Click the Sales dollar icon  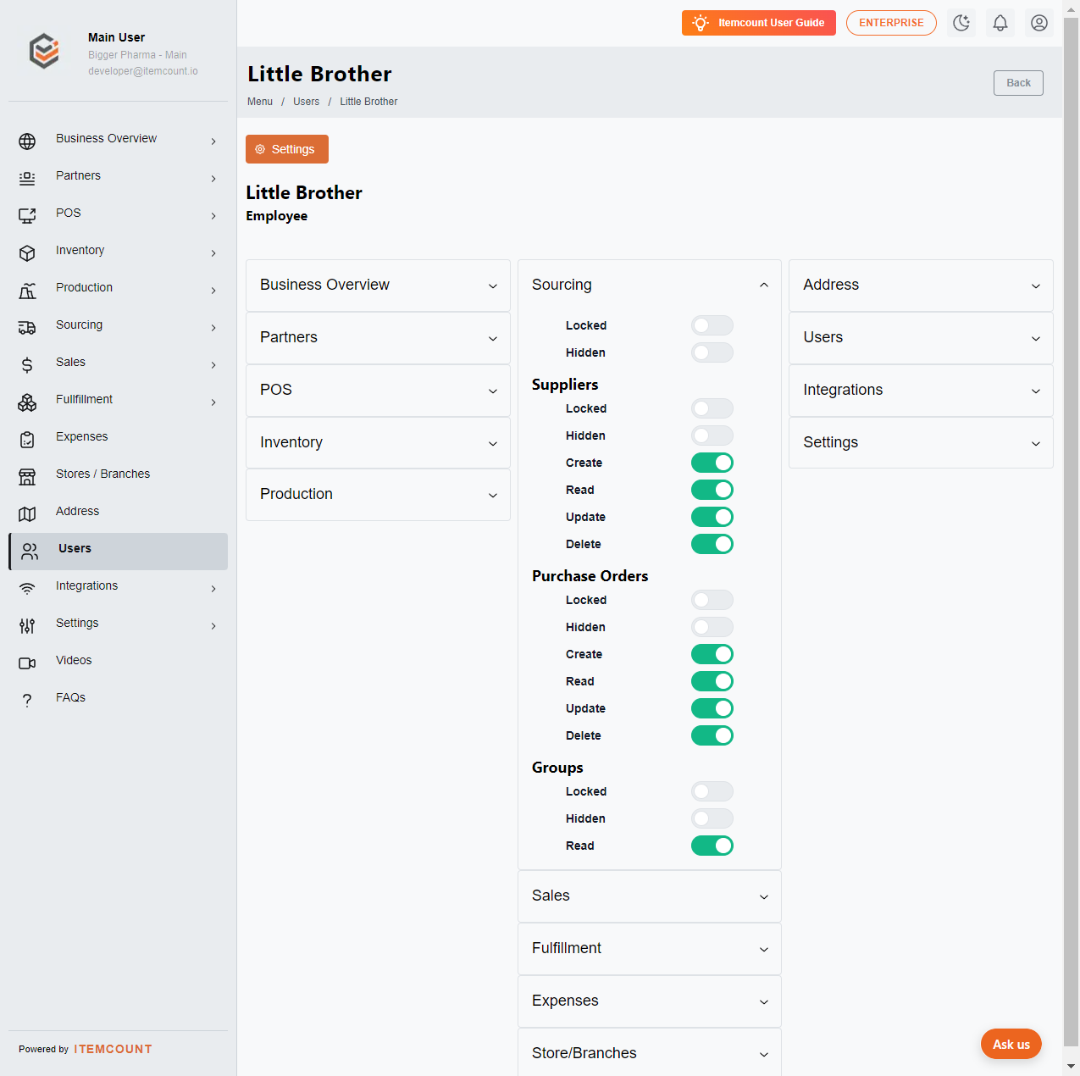pyautogui.click(x=27, y=365)
